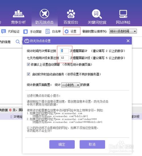Click the search magnifier icon
The height and width of the screenshot is (156, 142).
point(18,42)
